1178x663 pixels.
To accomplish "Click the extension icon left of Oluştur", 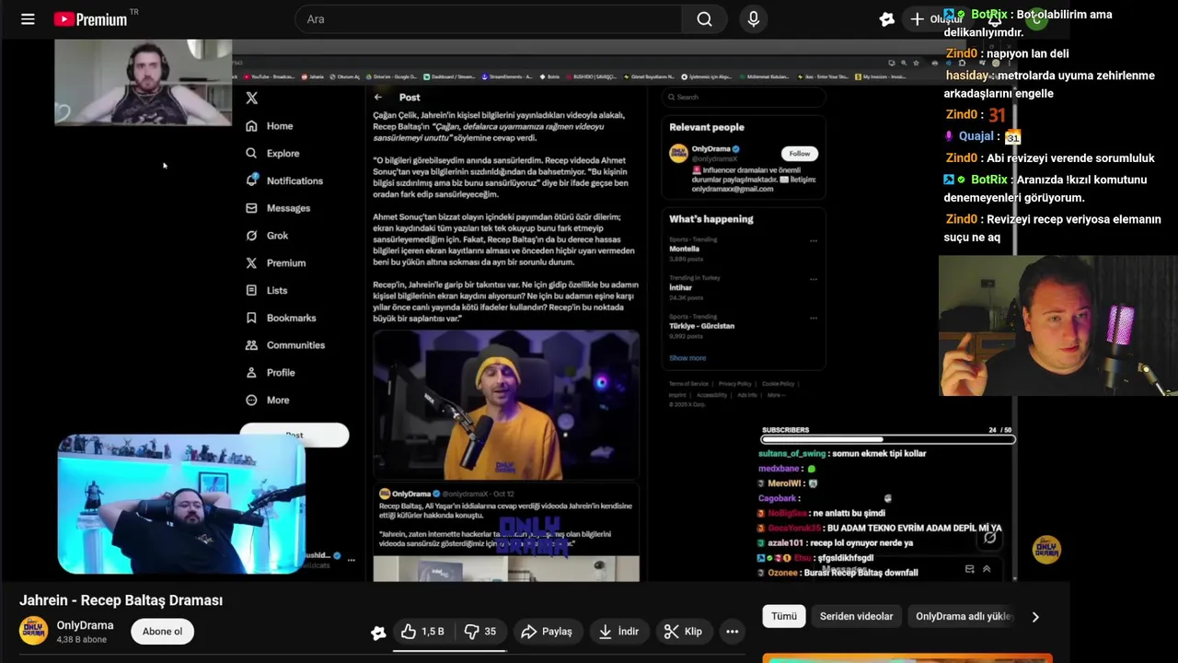I will [x=887, y=19].
